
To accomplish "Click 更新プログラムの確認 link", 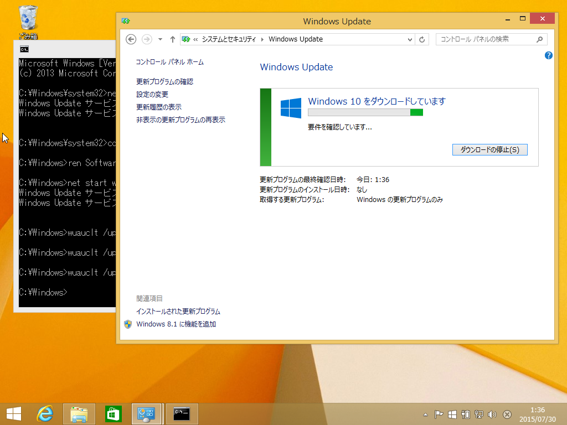I will [164, 82].
